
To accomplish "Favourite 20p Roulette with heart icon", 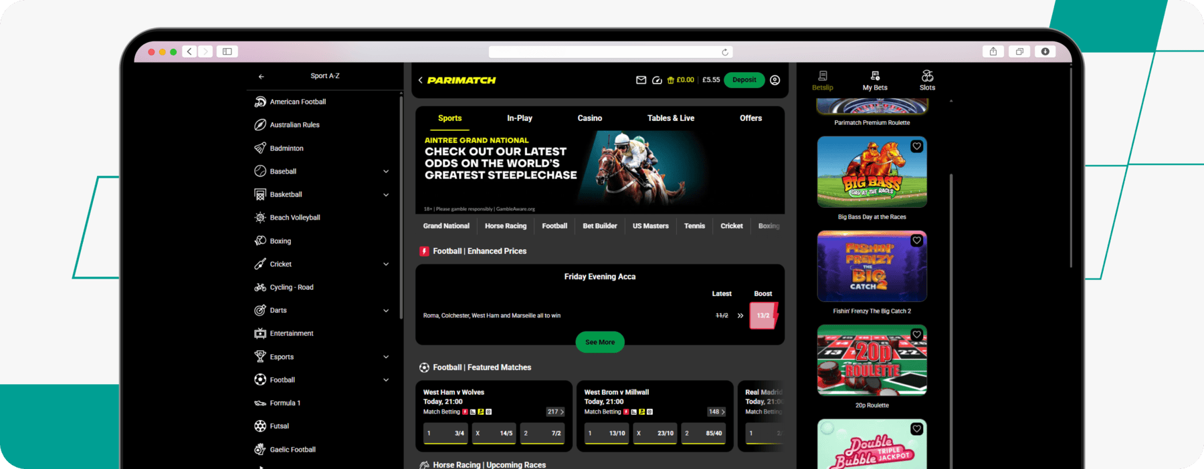I will point(916,335).
